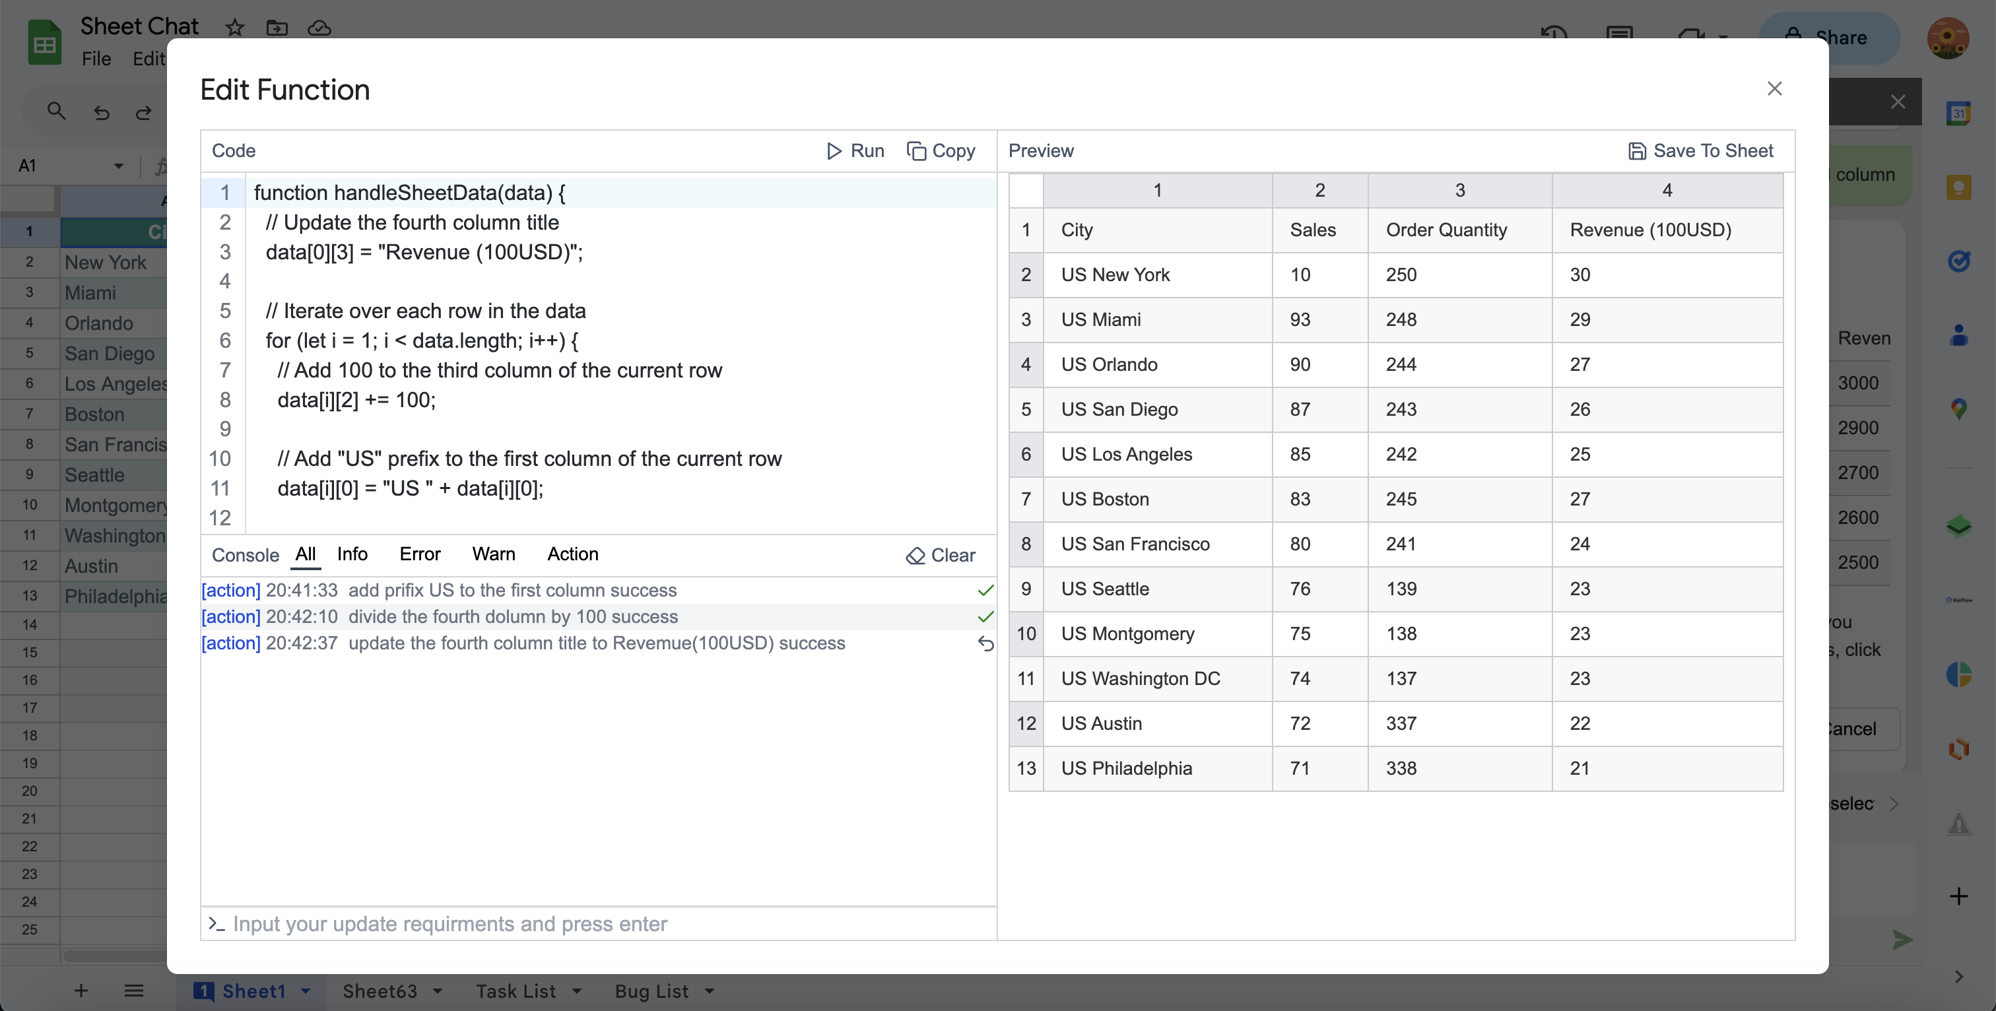Click the redo toolbar icon
Image resolution: width=1996 pixels, height=1011 pixels.
[143, 112]
